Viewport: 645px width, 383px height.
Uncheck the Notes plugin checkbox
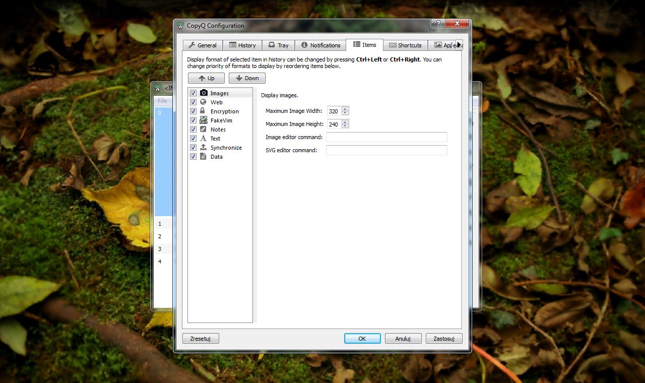193,130
